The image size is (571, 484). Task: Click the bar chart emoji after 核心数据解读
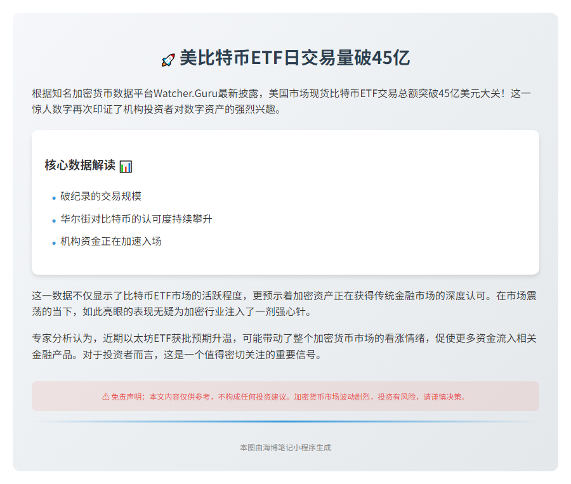(x=126, y=166)
